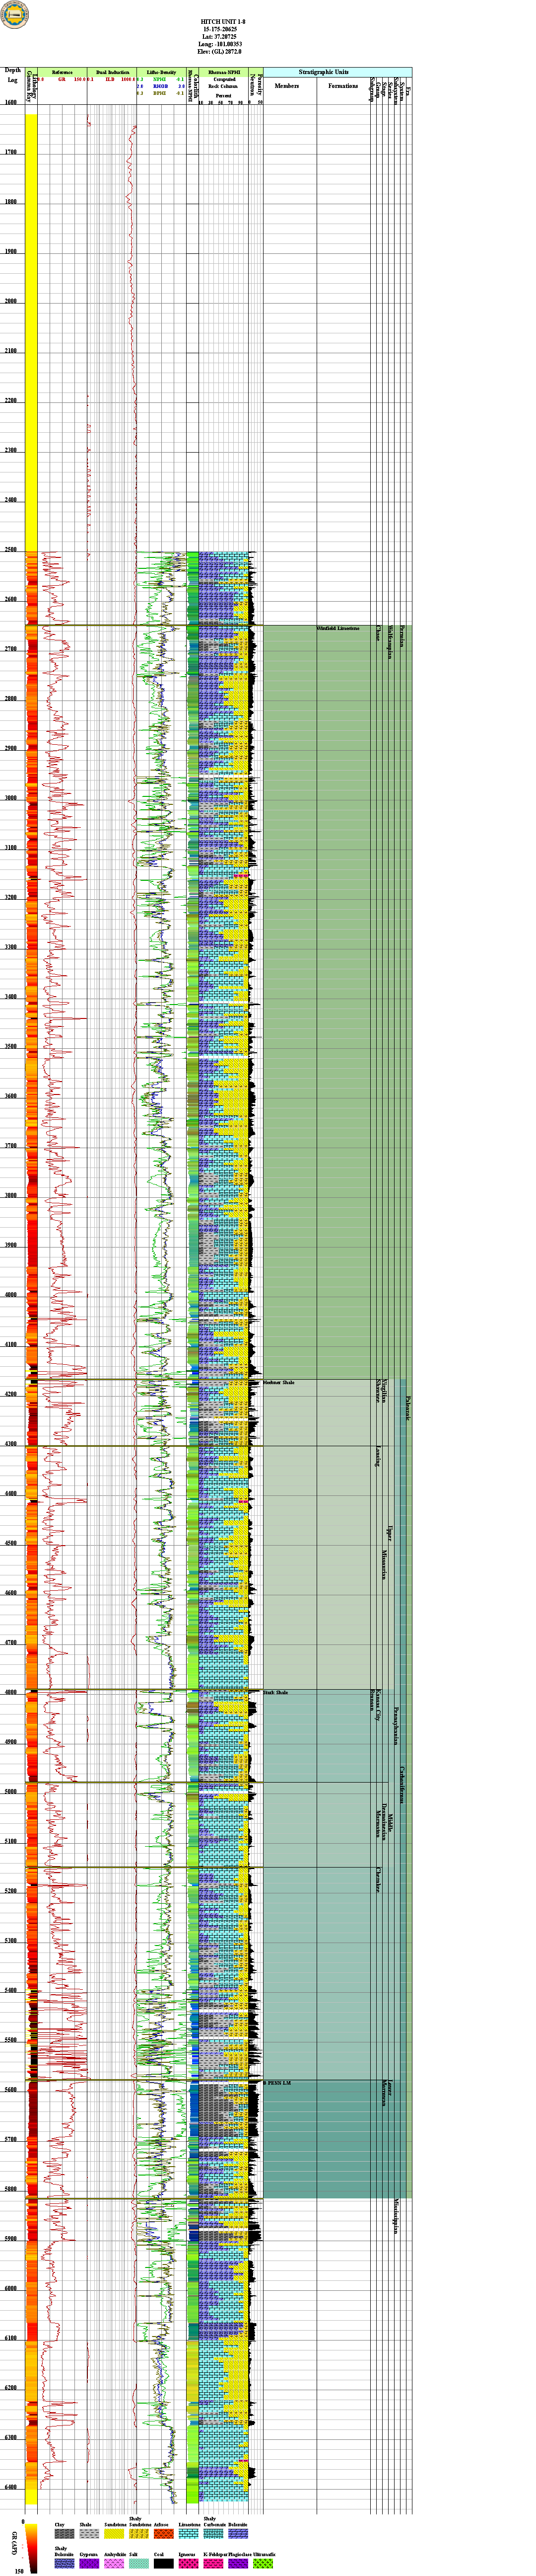
Task: Click the Pennsylvanian subsystem label
Action: point(396,1726)
